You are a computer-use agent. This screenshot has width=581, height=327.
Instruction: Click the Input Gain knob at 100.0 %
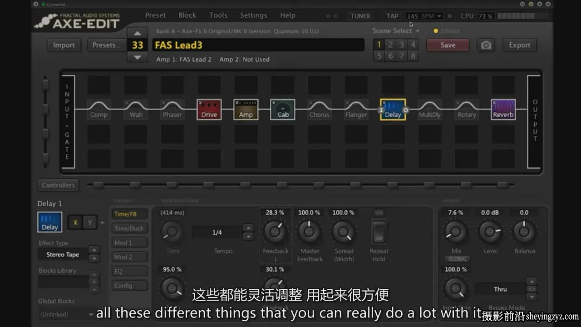(x=456, y=288)
